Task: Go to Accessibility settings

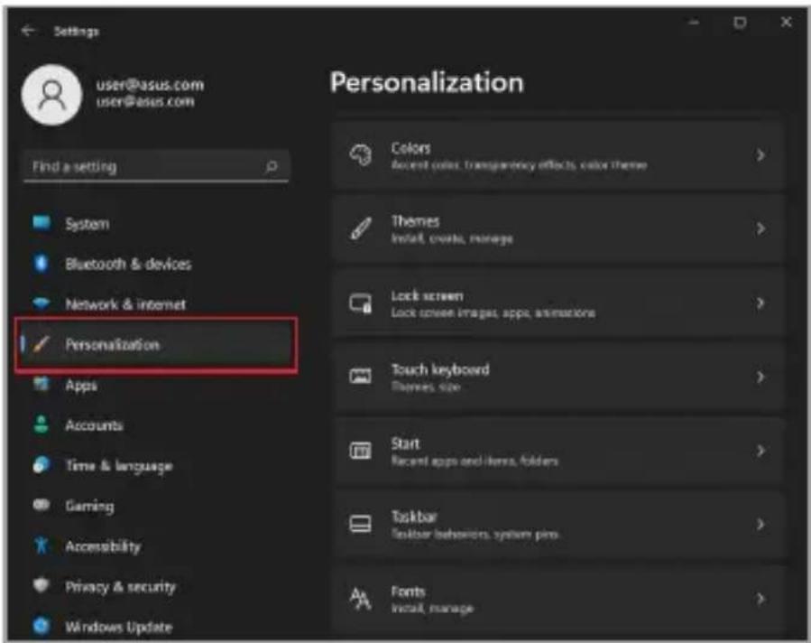Action: click(103, 546)
